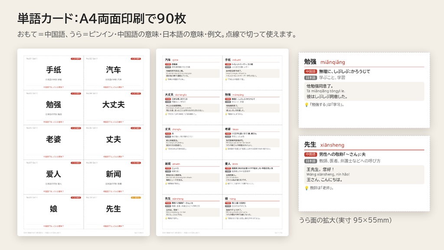Click the translation 彼はしぶしぶ同意した。

click(327, 97)
